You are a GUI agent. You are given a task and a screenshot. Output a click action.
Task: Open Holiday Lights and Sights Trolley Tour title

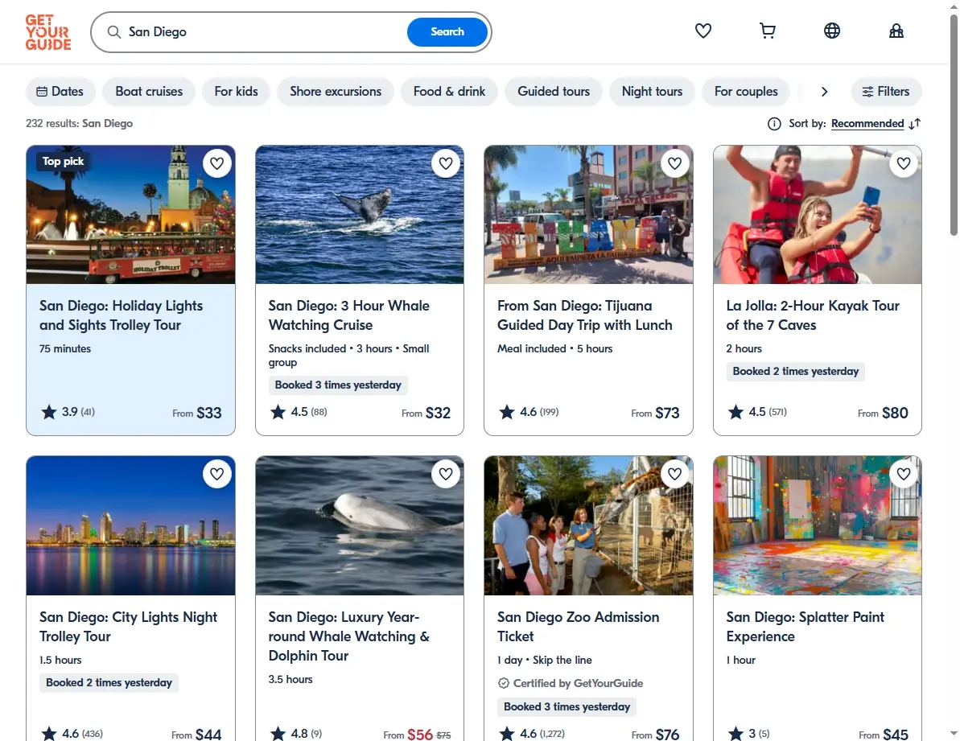(x=122, y=315)
